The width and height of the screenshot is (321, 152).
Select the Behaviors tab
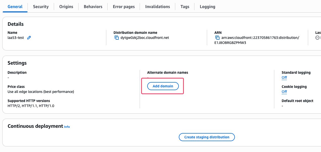(93, 7)
